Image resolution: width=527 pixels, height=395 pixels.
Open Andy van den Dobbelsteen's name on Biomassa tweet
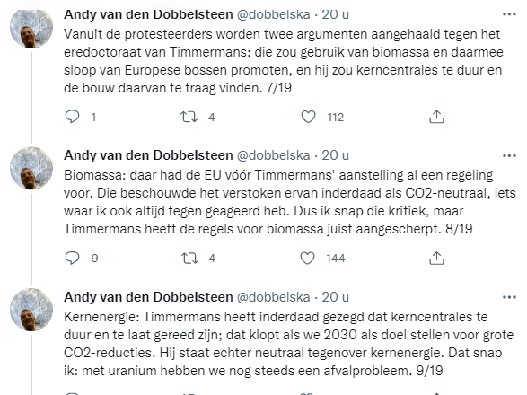(148, 155)
